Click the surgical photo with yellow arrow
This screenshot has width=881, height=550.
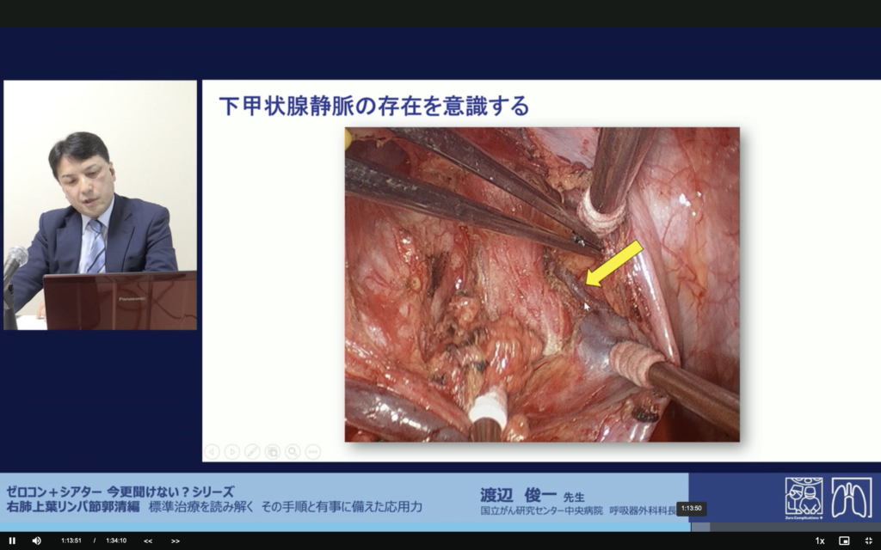coord(542,284)
